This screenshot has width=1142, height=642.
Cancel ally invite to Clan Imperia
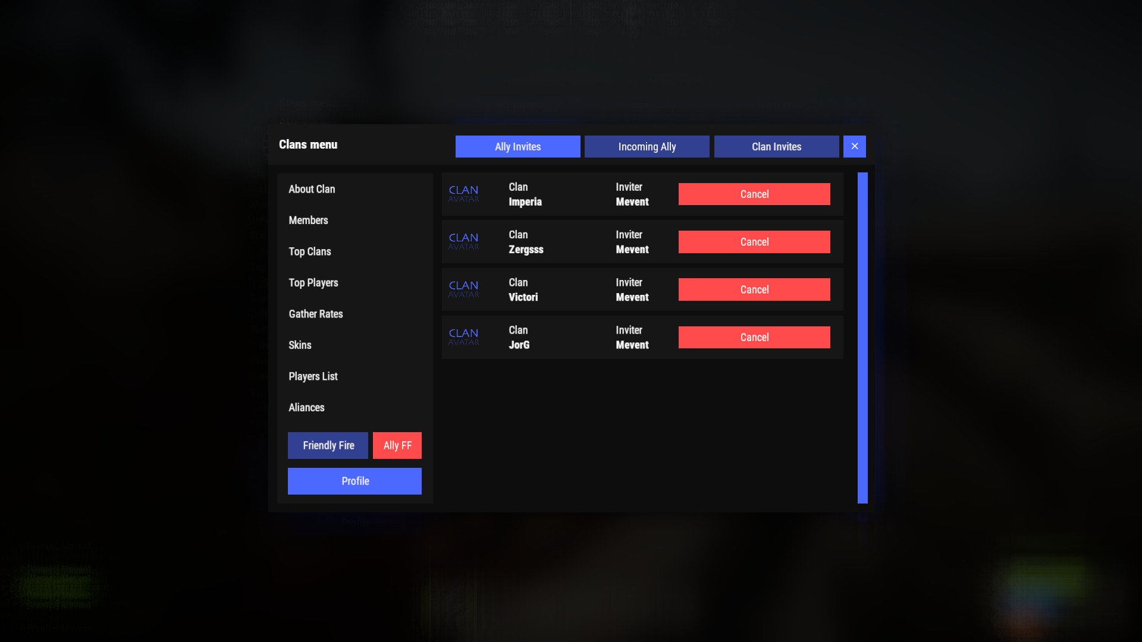(x=754, y=194)
